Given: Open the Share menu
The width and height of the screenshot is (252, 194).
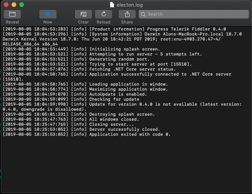Looking at the screenshot, I should pos(127,14).
